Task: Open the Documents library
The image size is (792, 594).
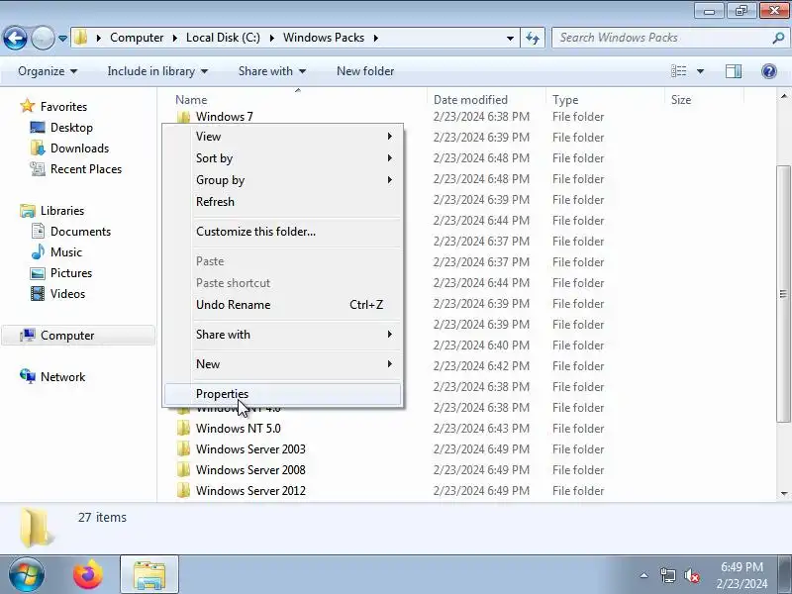Action: pyautogui.click(x=80, y=232)
